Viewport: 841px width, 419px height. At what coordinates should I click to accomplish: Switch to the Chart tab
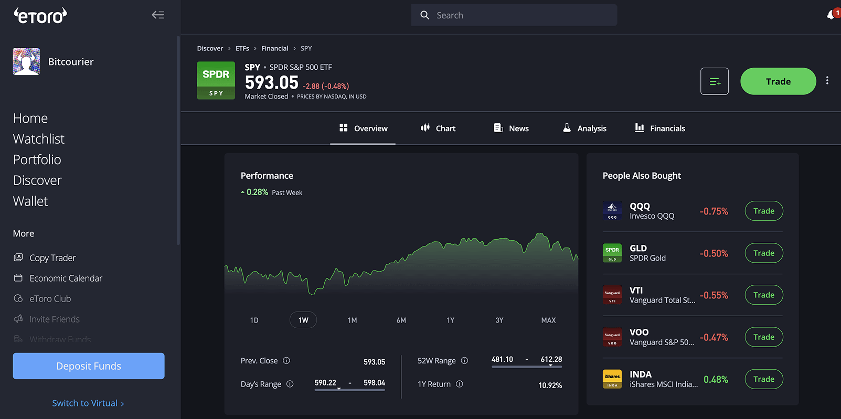(x=438, y=128)
